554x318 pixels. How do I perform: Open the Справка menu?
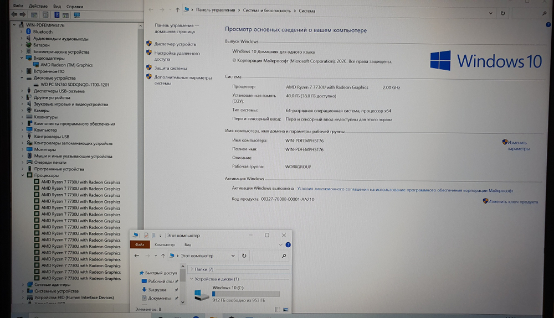(75, 6)
